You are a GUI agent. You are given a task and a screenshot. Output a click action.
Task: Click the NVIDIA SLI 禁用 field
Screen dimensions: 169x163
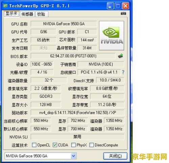(x=77, y=137)
